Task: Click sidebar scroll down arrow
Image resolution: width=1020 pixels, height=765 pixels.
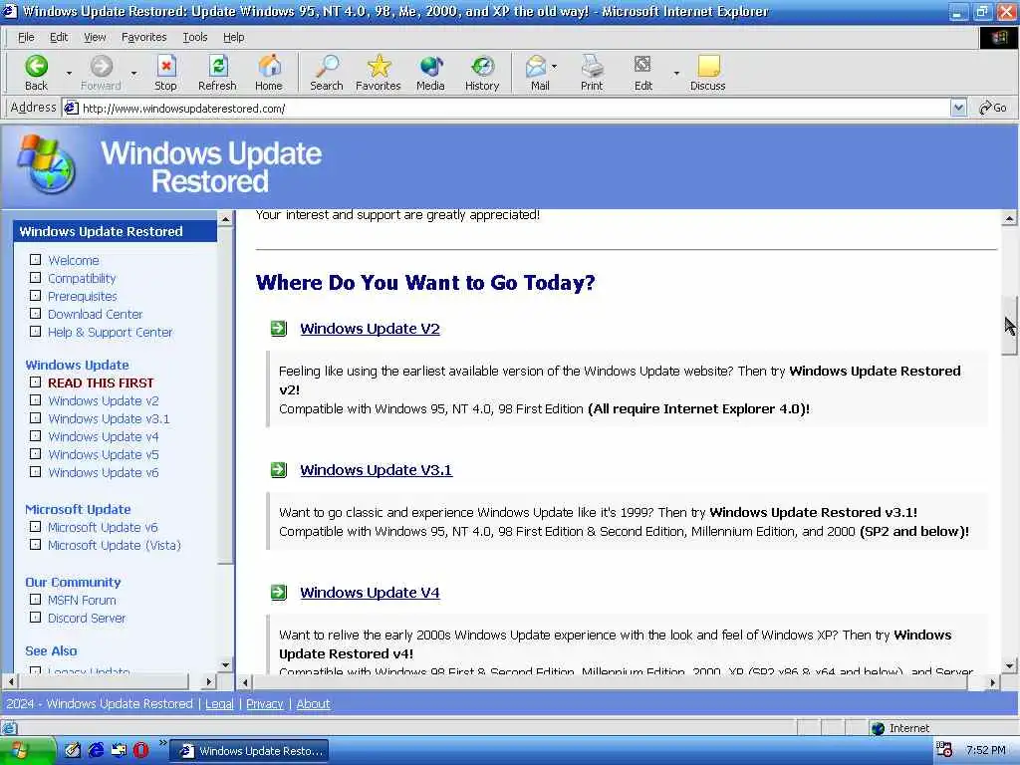Action: [x=225, y=664]
